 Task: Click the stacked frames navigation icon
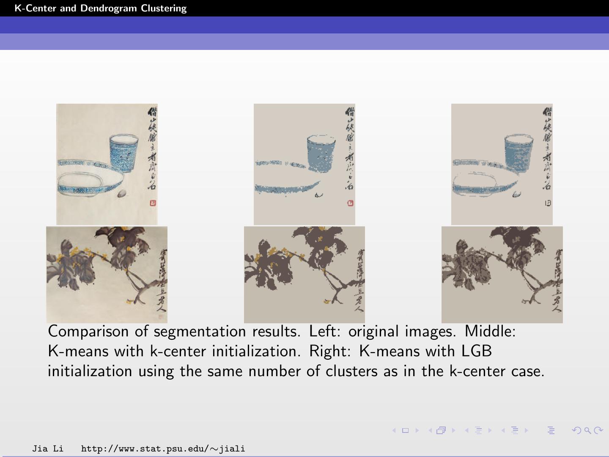(x=442, y=431)
